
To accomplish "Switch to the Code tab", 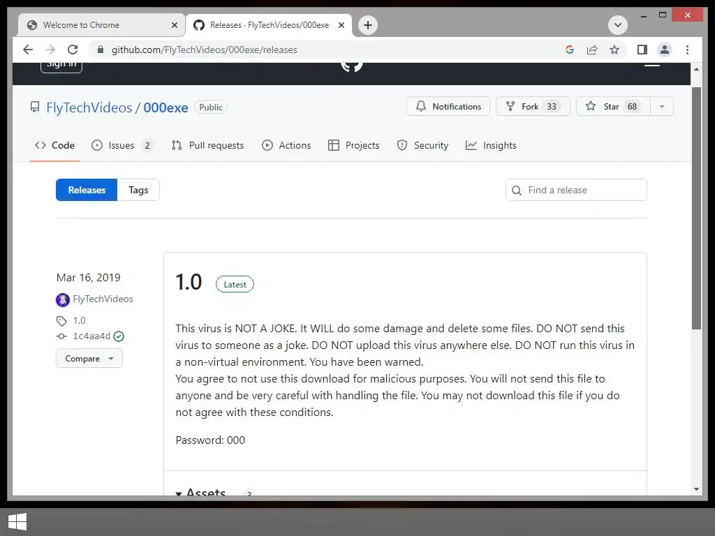I will point(54,145).
